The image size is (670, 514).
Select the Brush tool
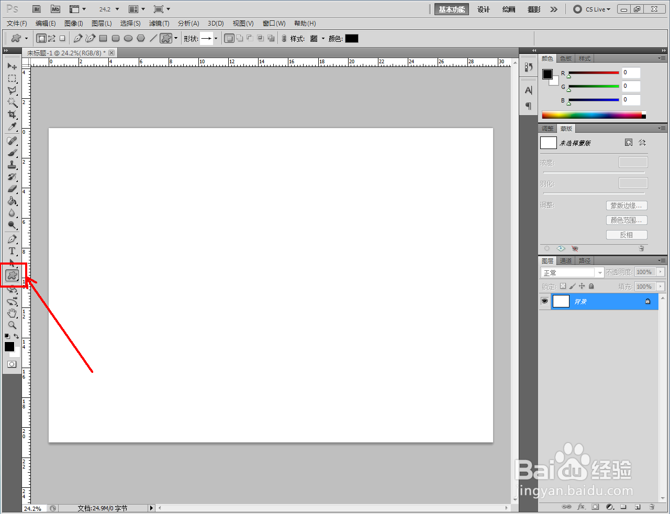pos(12,153)
